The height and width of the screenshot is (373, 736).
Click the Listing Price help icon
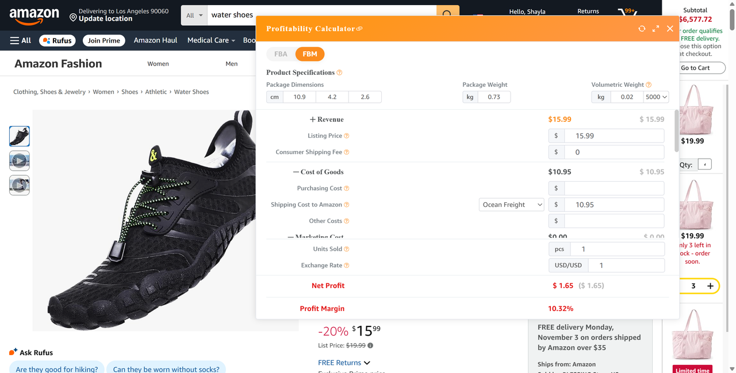coord(347,136)
